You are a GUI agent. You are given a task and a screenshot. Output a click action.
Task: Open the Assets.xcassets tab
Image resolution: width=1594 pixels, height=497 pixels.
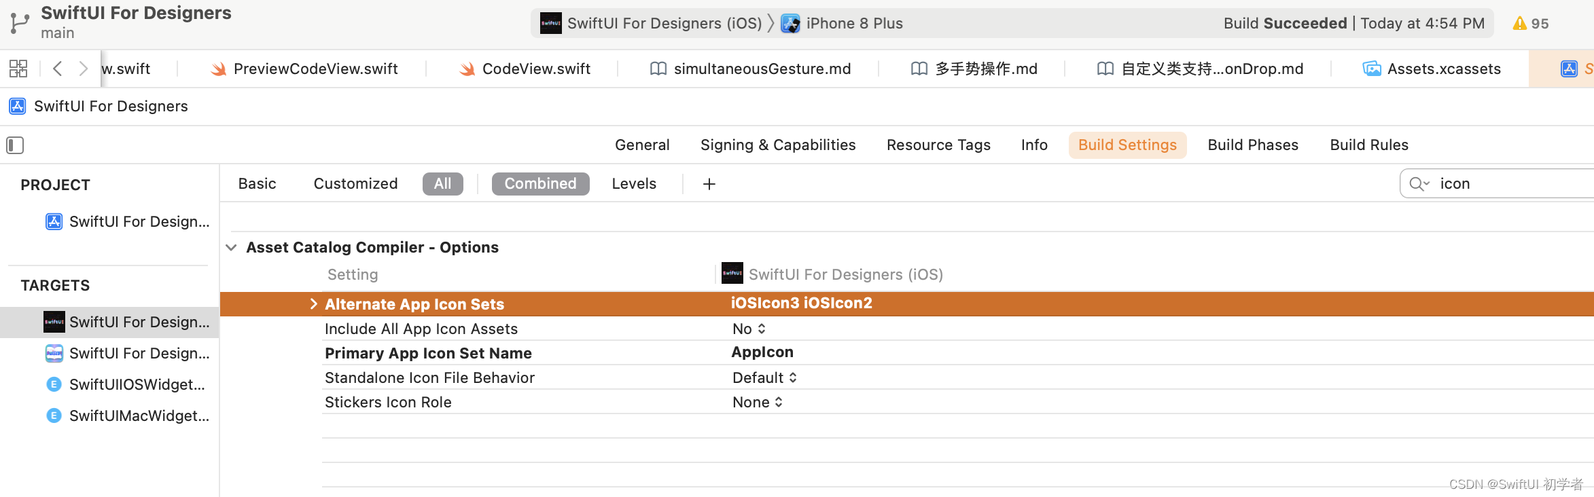click(x=1432, y=69)
